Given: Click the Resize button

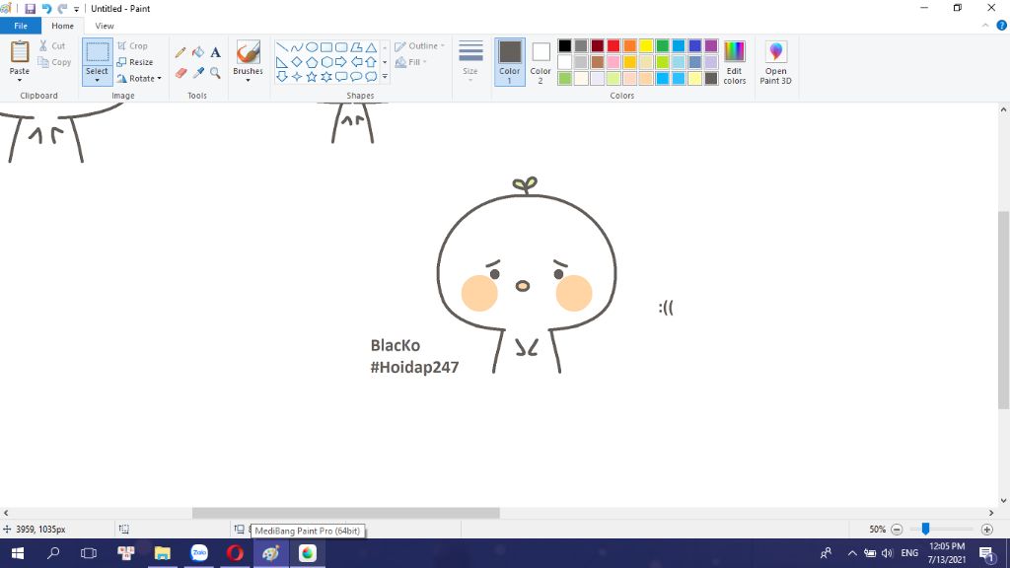Looking at the screenshot, I should [x=135, y=62].
